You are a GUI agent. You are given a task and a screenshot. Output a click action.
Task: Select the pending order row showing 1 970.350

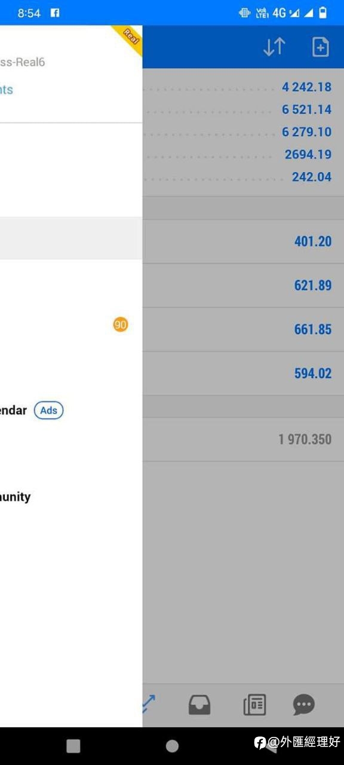tap(243, 439)
